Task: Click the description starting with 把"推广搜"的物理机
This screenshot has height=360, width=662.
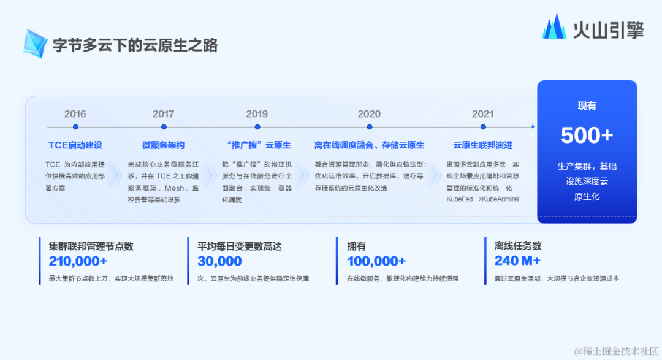Action: [x=257, y=182]
